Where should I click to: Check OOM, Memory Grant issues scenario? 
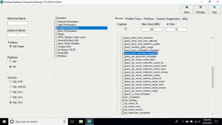click(55, 37)
